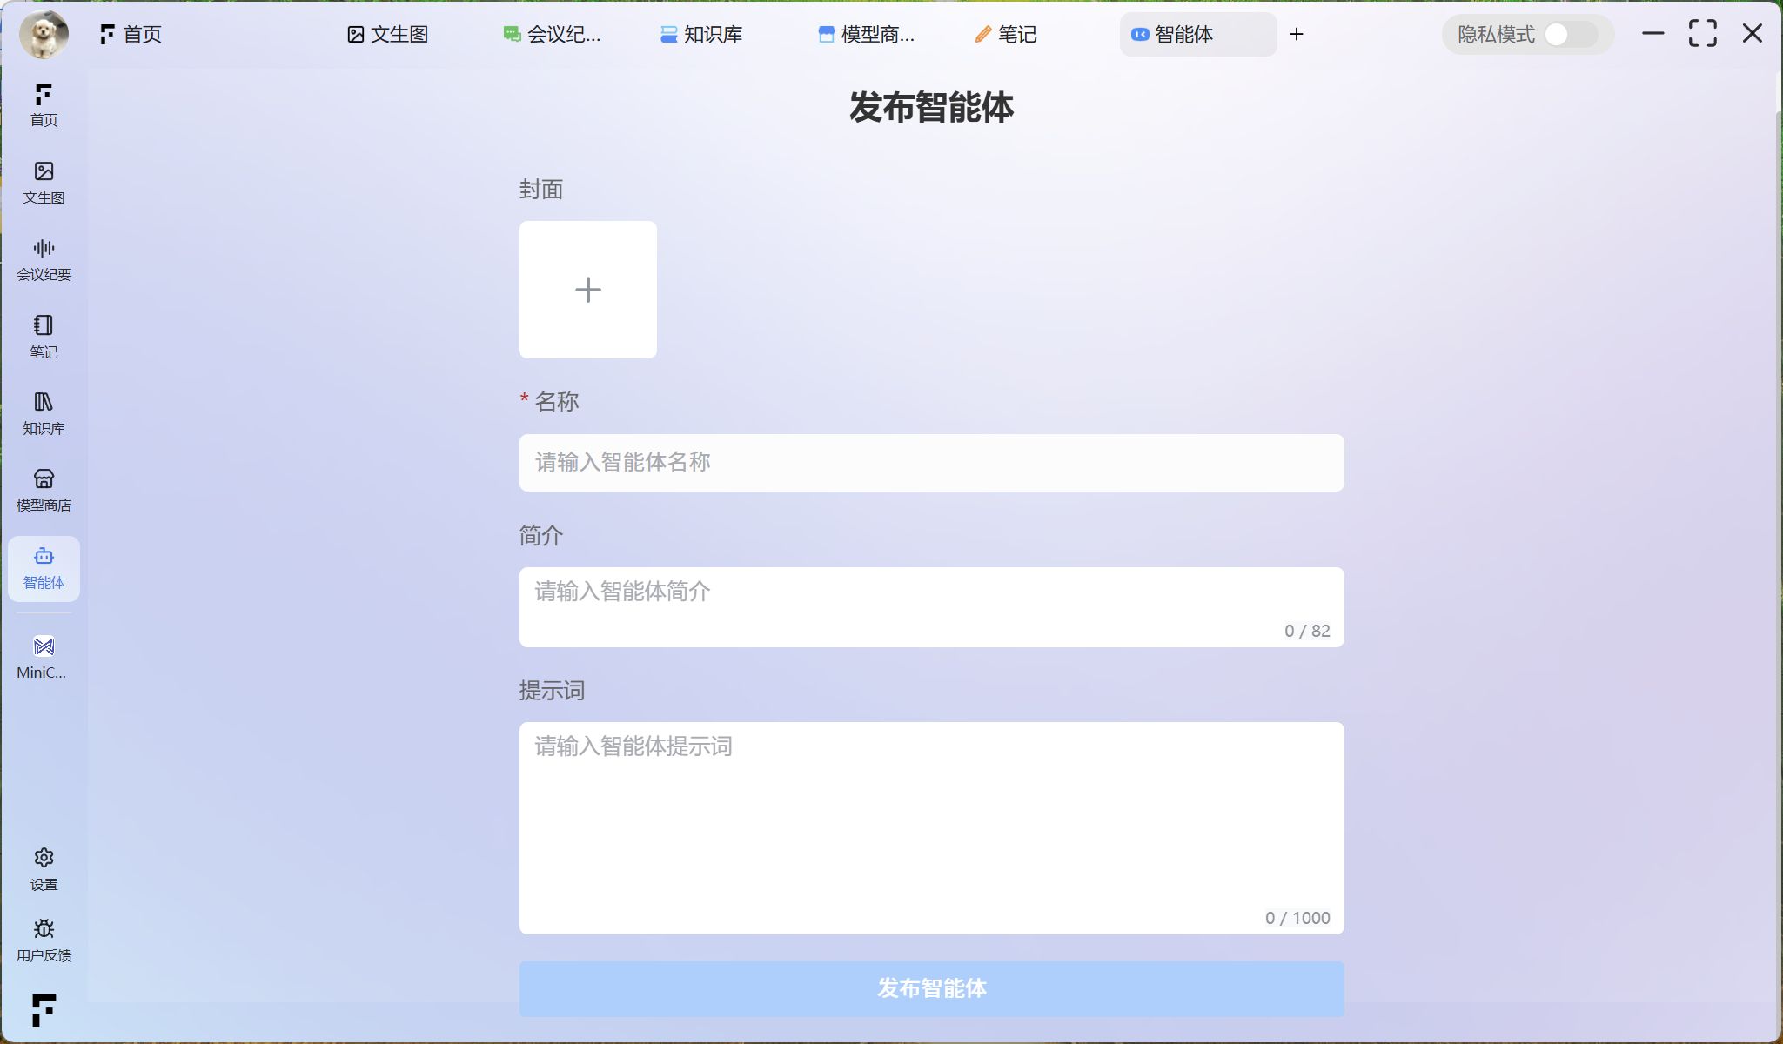The height and width of the screenshot is (1044, 1783).
Task: Click the 发布智能体 submit button
Action: tap(931, 988)
